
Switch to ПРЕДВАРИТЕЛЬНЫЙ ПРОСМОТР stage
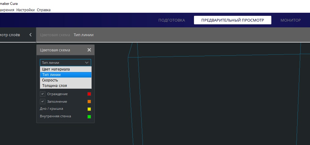tap(233, 20)
